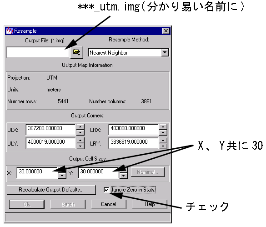This screenshot has height=227, width=266.
Task: Toggle Ignore Zero in Stats checkbox
Action: pos(106,190)
